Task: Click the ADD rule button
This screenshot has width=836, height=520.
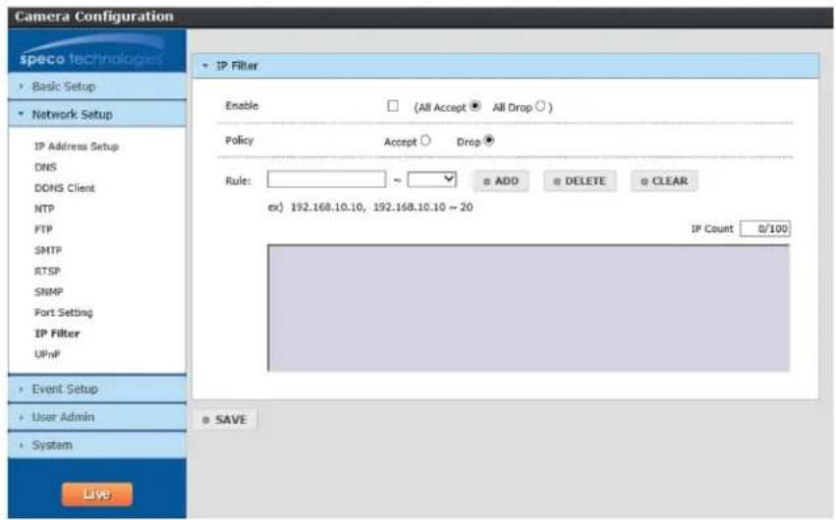Action: [x=501, y=181]
